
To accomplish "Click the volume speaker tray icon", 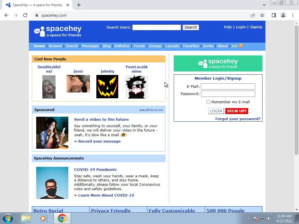I will point(270,218).
